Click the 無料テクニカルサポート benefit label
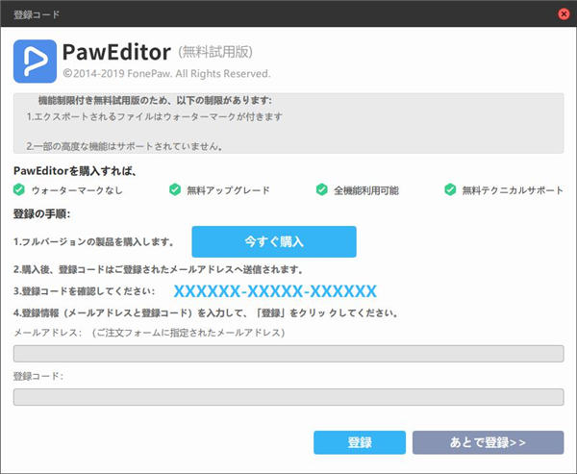 (x=513, y=190)
